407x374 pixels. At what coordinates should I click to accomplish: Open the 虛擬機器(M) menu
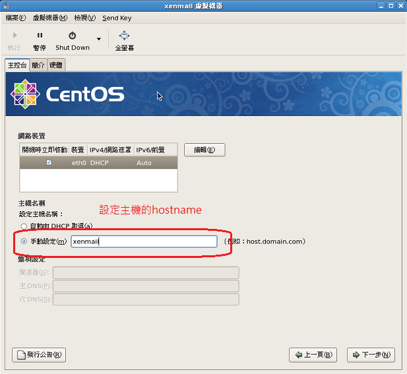pyautogui.click(x=50, y=18)
